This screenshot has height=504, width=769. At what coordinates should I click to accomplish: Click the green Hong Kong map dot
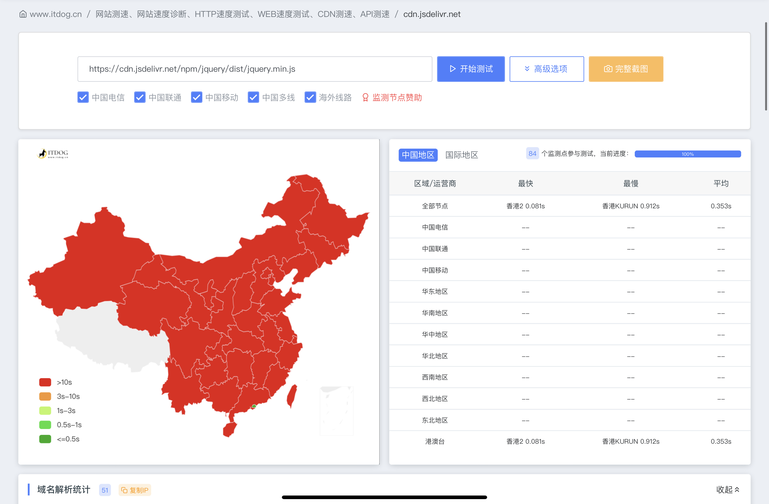coord(254,406)
